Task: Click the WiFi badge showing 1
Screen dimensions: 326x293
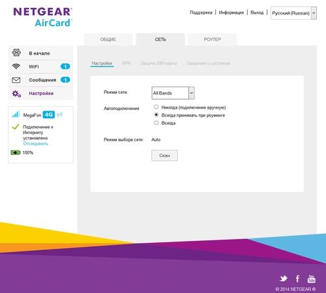Action: (x=65, y=66)
